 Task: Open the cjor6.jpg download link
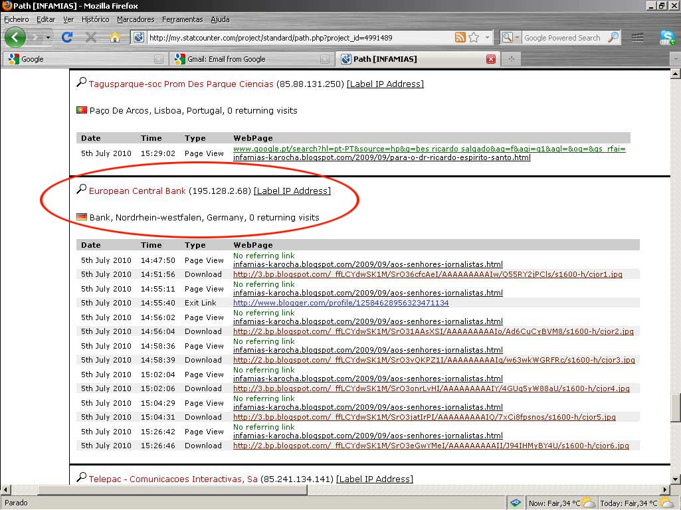click(x=431, y=446)
